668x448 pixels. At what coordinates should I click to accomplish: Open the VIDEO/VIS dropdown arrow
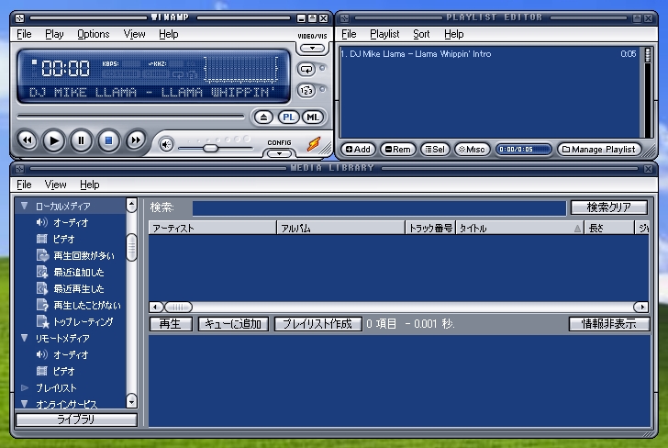(x=312, y=48)
